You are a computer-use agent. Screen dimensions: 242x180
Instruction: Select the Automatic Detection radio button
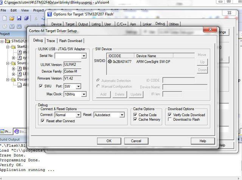(x=98, y=81)
